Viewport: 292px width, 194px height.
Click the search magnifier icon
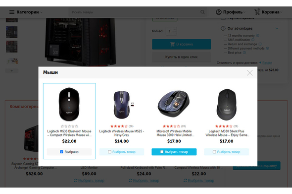pyautogui.click(x=202, y=12)
